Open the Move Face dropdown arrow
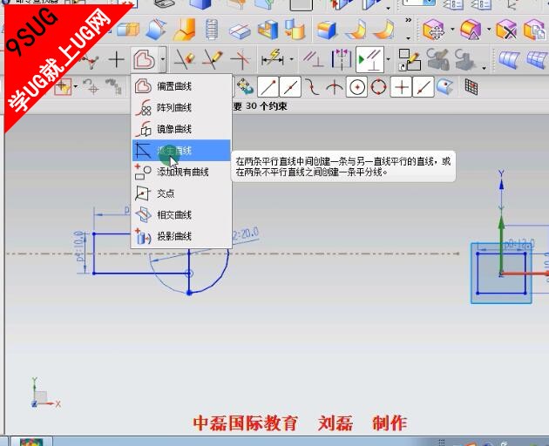 (452, 30)
